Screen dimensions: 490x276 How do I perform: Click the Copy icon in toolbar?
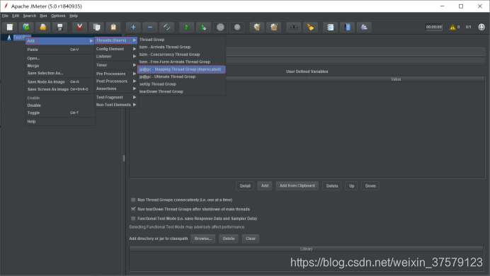pyautogui.click(x=96, y=27)
